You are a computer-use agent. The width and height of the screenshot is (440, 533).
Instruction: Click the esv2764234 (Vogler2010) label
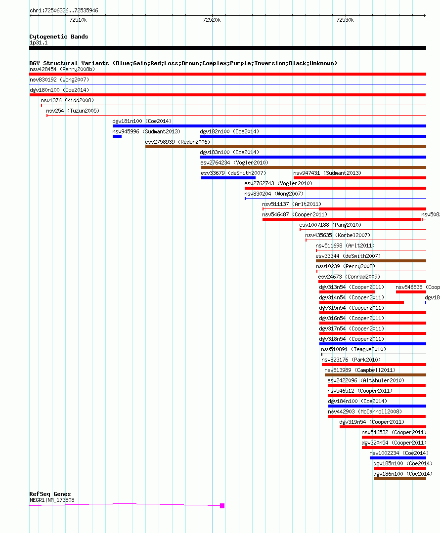(234, 163)
